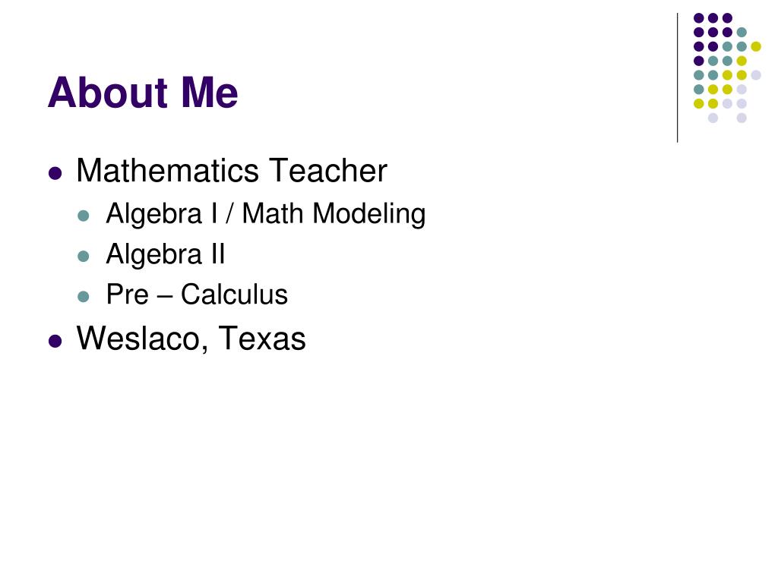Click the teal bullet beside Pre – Calculus
Image resolution: width=778 pixels, height=583 pixels.
[x=84, y=297]
